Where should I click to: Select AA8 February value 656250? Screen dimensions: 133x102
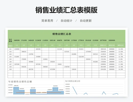click(24, 67)
